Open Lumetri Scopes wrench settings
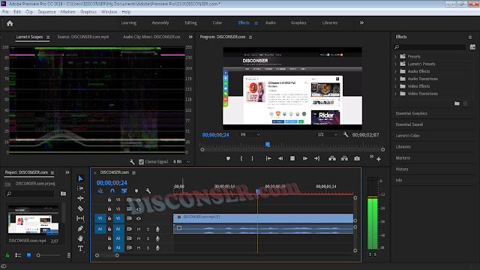 pyautogui.click(x=132, y=162)
